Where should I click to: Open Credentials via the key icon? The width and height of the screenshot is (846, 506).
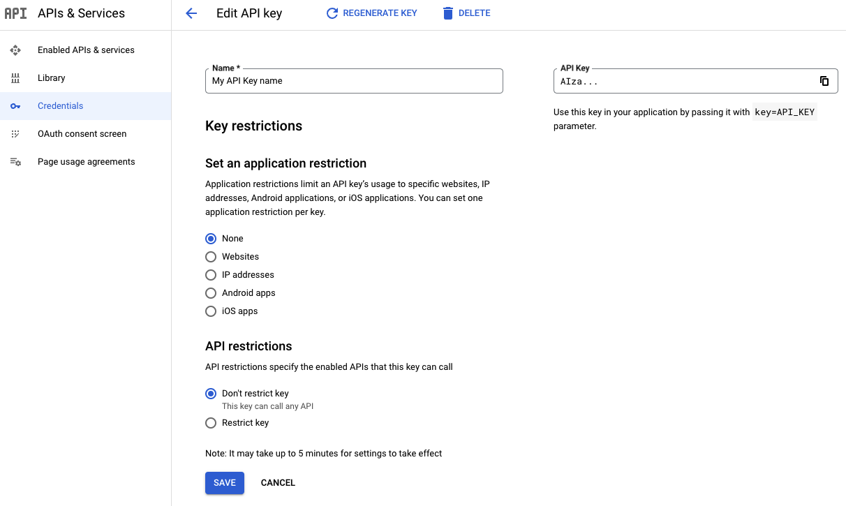tap(15, 106)
